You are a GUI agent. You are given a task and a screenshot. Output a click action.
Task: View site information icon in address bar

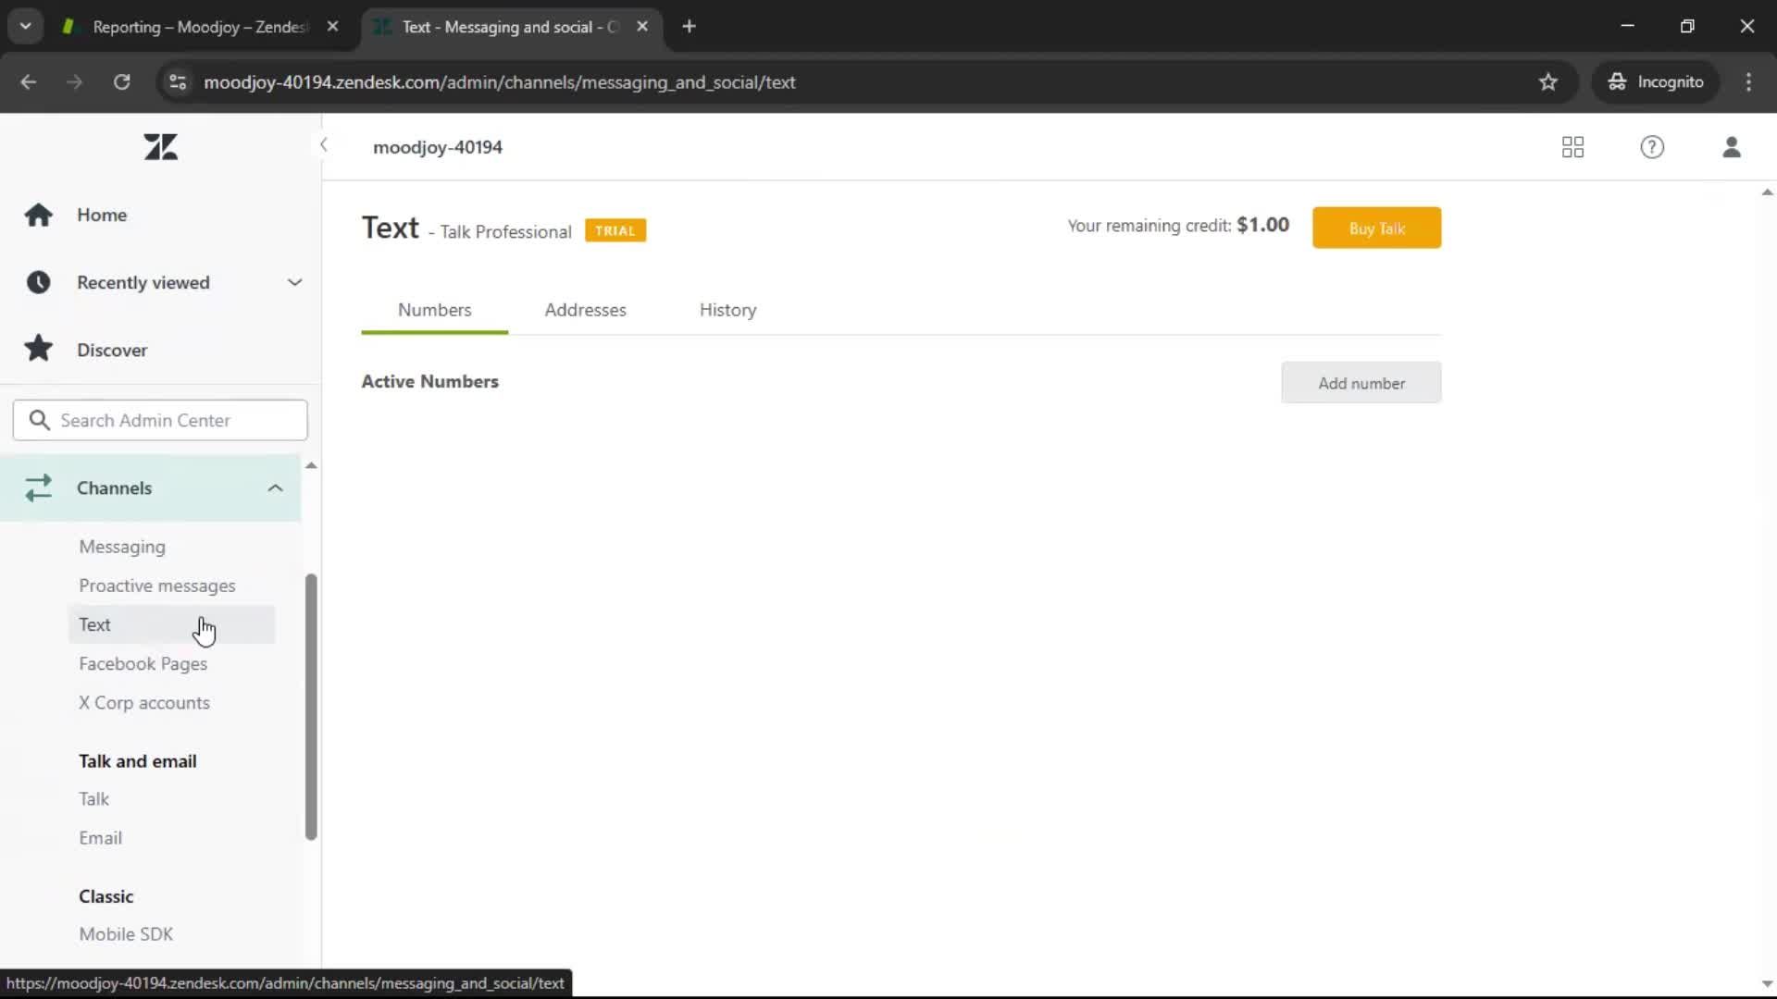[177, 82]
